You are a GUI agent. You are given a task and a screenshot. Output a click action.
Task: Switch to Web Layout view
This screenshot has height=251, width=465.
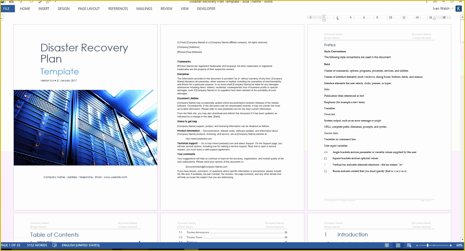point(409,245)
